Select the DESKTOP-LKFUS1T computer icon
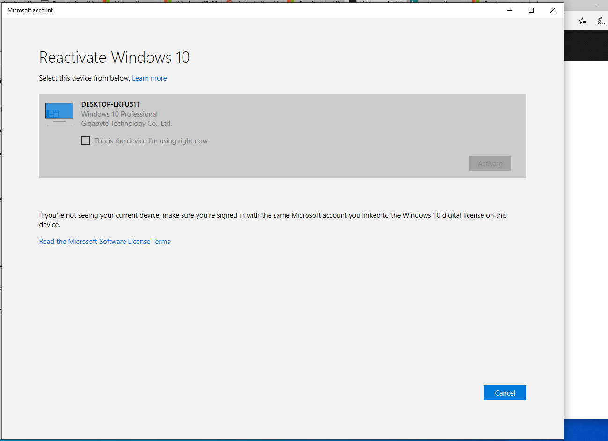The width and height of the screenshot is (608, 441). point(59,114)
